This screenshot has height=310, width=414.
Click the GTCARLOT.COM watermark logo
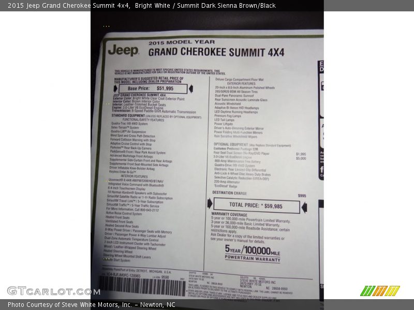[54, 291]
